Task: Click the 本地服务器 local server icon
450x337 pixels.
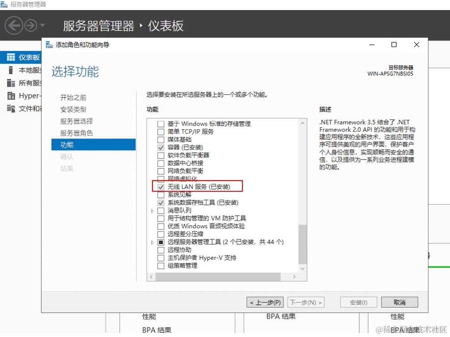Action: [11, 70]
